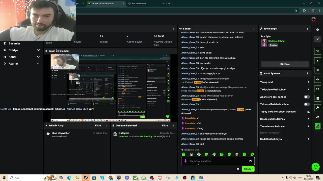Open the green headset support button

[x=315, y=167]
